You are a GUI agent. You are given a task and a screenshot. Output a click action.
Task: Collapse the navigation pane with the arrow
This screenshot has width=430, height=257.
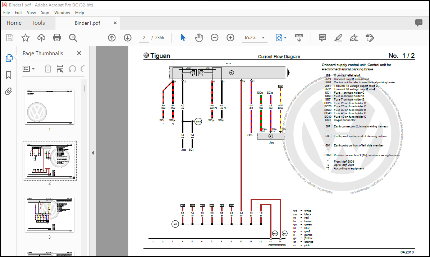[93, 153]
